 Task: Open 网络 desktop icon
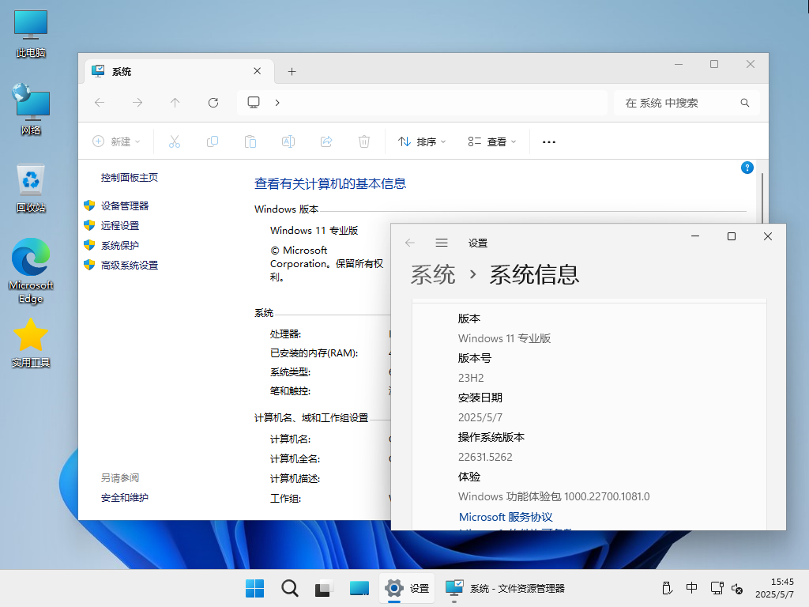(x=31, y=109)
